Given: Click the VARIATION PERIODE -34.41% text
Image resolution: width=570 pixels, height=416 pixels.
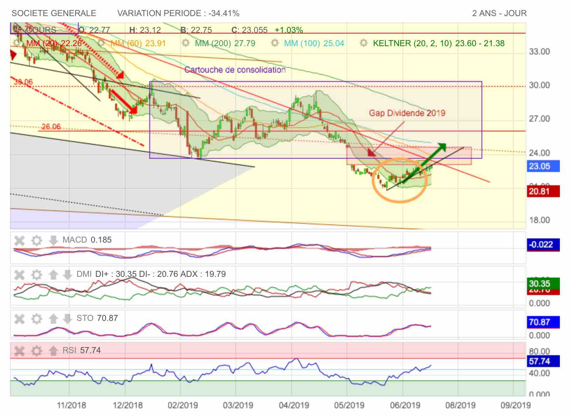Looking at the screenshot, I should click(178, 13).
